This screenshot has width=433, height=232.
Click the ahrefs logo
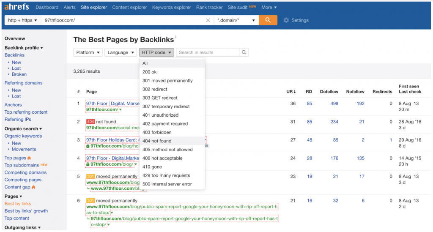click(16, 7)
